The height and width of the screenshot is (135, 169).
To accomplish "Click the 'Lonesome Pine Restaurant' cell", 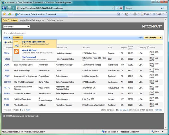I will tap(26, 76).
